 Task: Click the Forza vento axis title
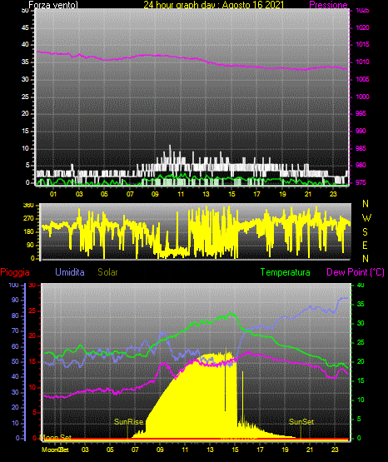(53, 5)
